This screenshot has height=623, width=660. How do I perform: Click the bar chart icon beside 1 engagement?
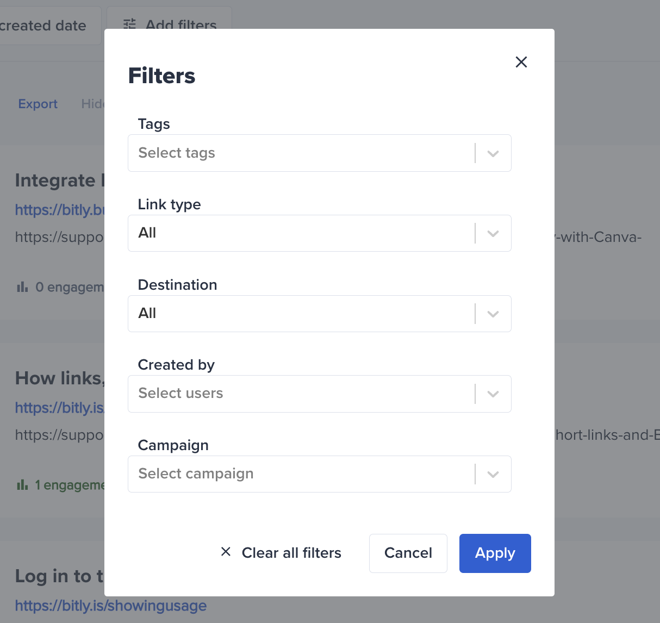click(22, 484)
